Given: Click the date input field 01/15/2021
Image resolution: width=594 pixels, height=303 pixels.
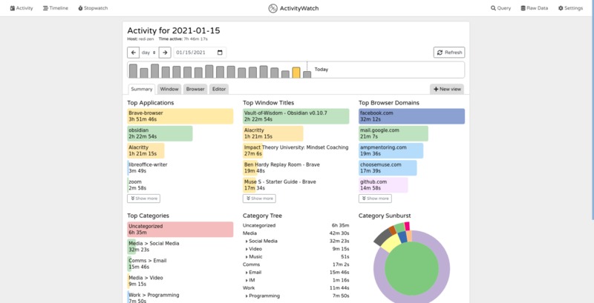Looking at the screenshot, I should coord(200,53).
